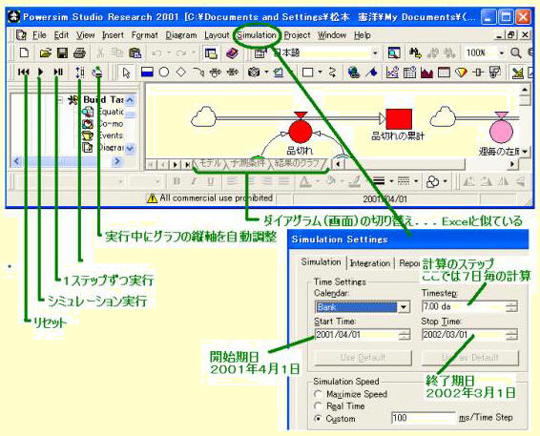Click the Stop Time spinner arrows
This screenshot has height=436, width=540.
tap(511, 335)
